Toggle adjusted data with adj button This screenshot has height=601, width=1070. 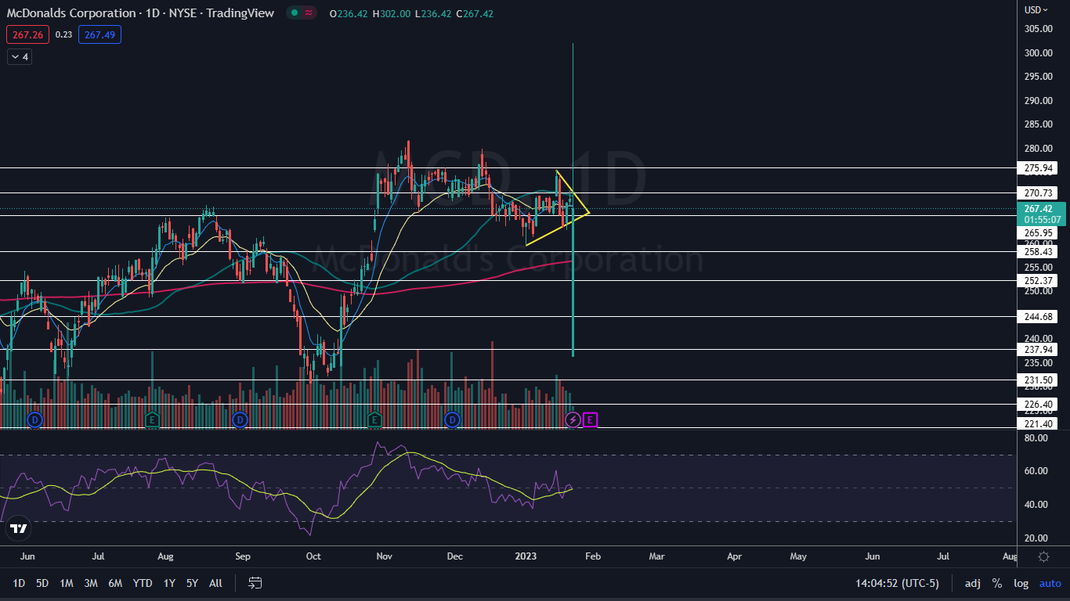[x=972, y=583]
